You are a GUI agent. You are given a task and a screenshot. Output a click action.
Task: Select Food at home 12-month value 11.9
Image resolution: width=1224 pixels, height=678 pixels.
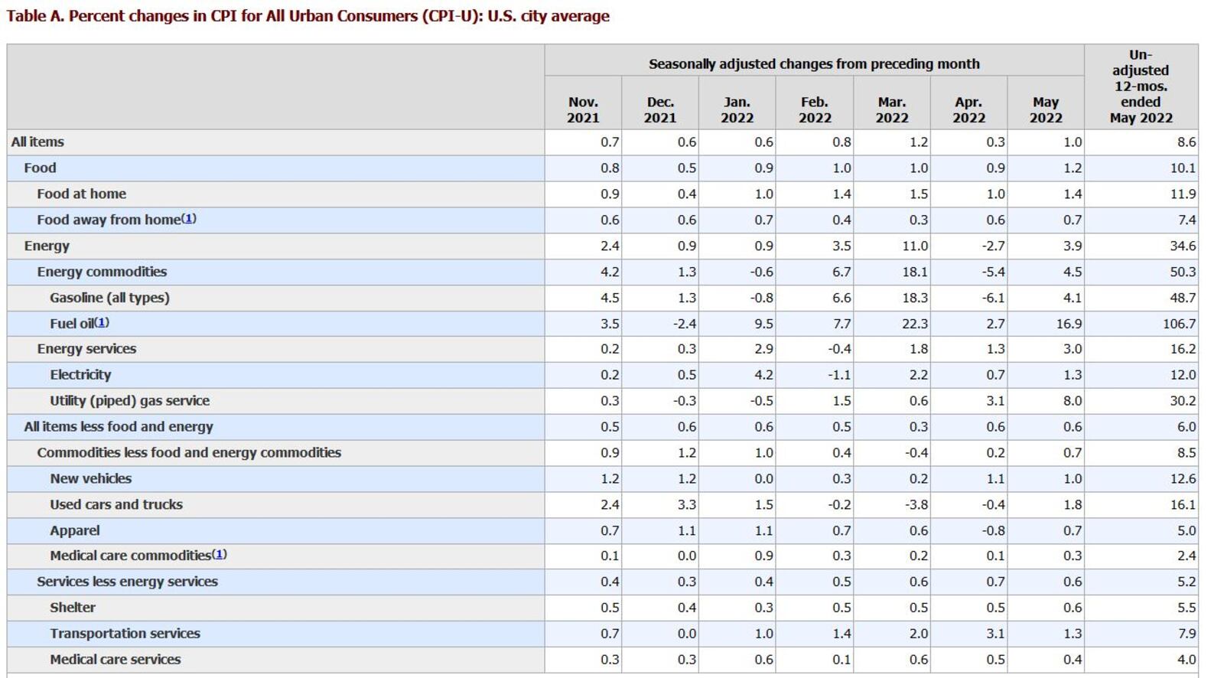[1183, 194]
